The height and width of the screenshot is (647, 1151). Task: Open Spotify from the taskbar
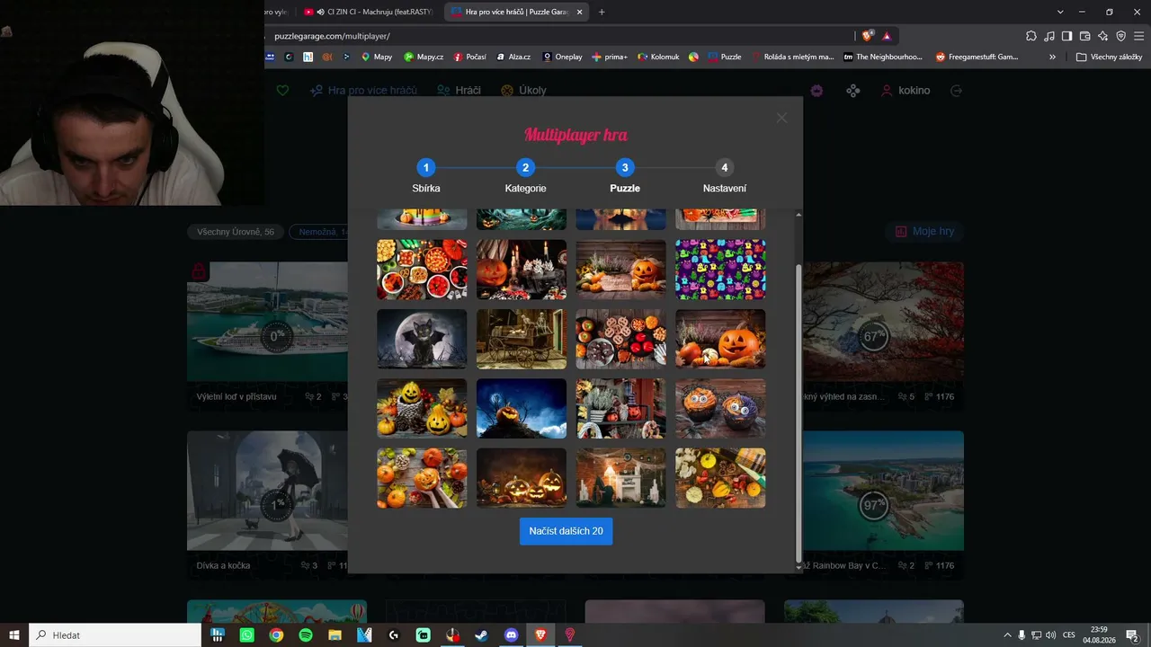pos(306,635)
